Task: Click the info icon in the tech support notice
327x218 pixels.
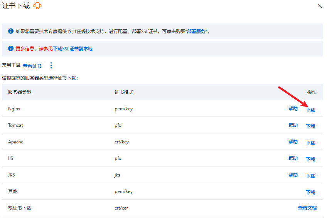Action: pyautogui.click(x=11, y=31)
